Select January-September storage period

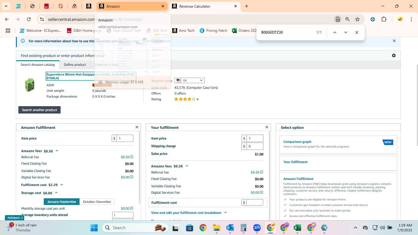62,202
